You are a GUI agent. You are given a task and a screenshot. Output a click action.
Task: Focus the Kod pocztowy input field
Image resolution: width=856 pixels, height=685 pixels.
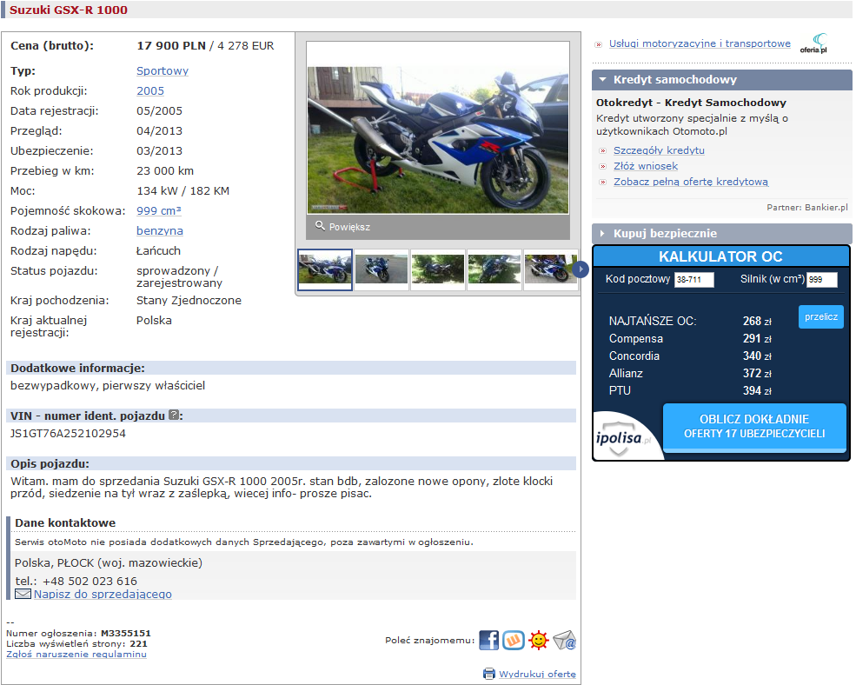coord(693,280)
